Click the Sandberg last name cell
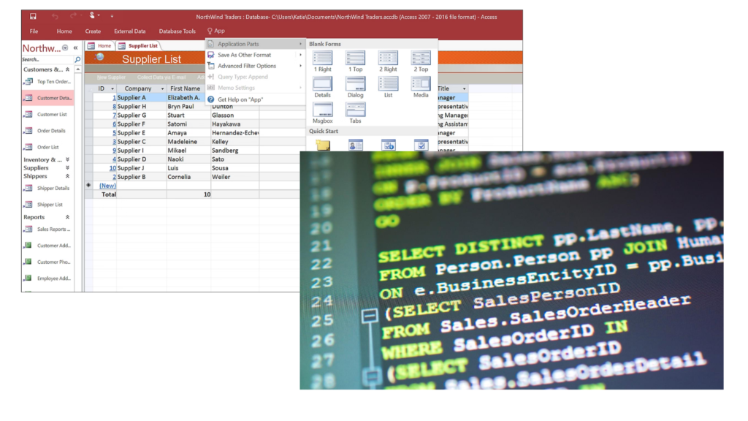 pos(234,151)
